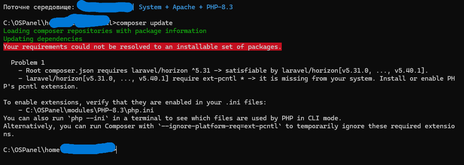Click the red "could not be resolved" error line
Viewport: 464px width, 165px height.
(x=143, y=47)
